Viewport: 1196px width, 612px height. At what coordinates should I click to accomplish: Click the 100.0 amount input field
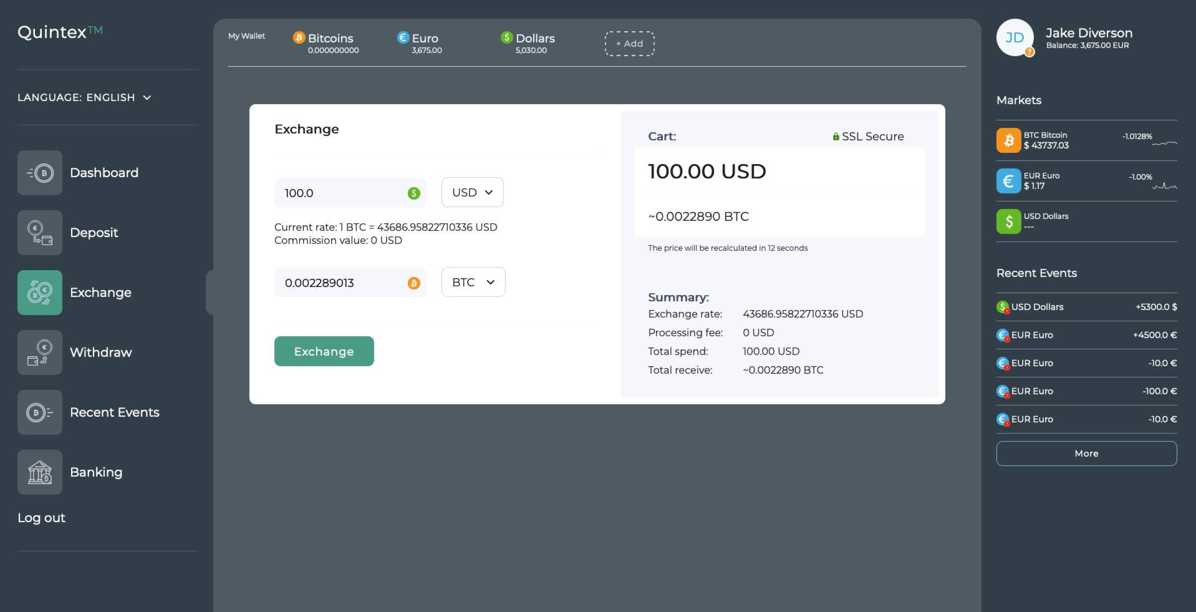pos(350,193)
